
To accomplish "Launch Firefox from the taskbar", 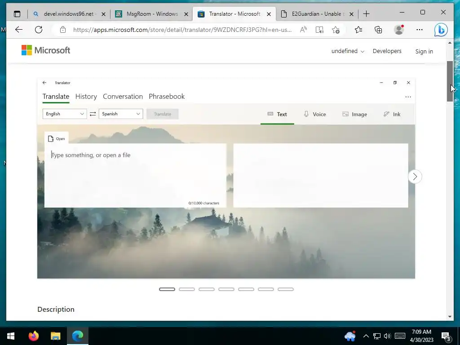I will pos(33,336).
